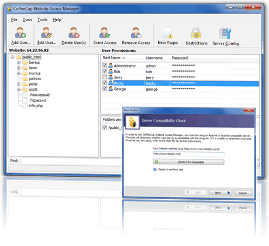Click the user icon beside Bob
Screen dimensions: 269x246
[x=111, y=71]
